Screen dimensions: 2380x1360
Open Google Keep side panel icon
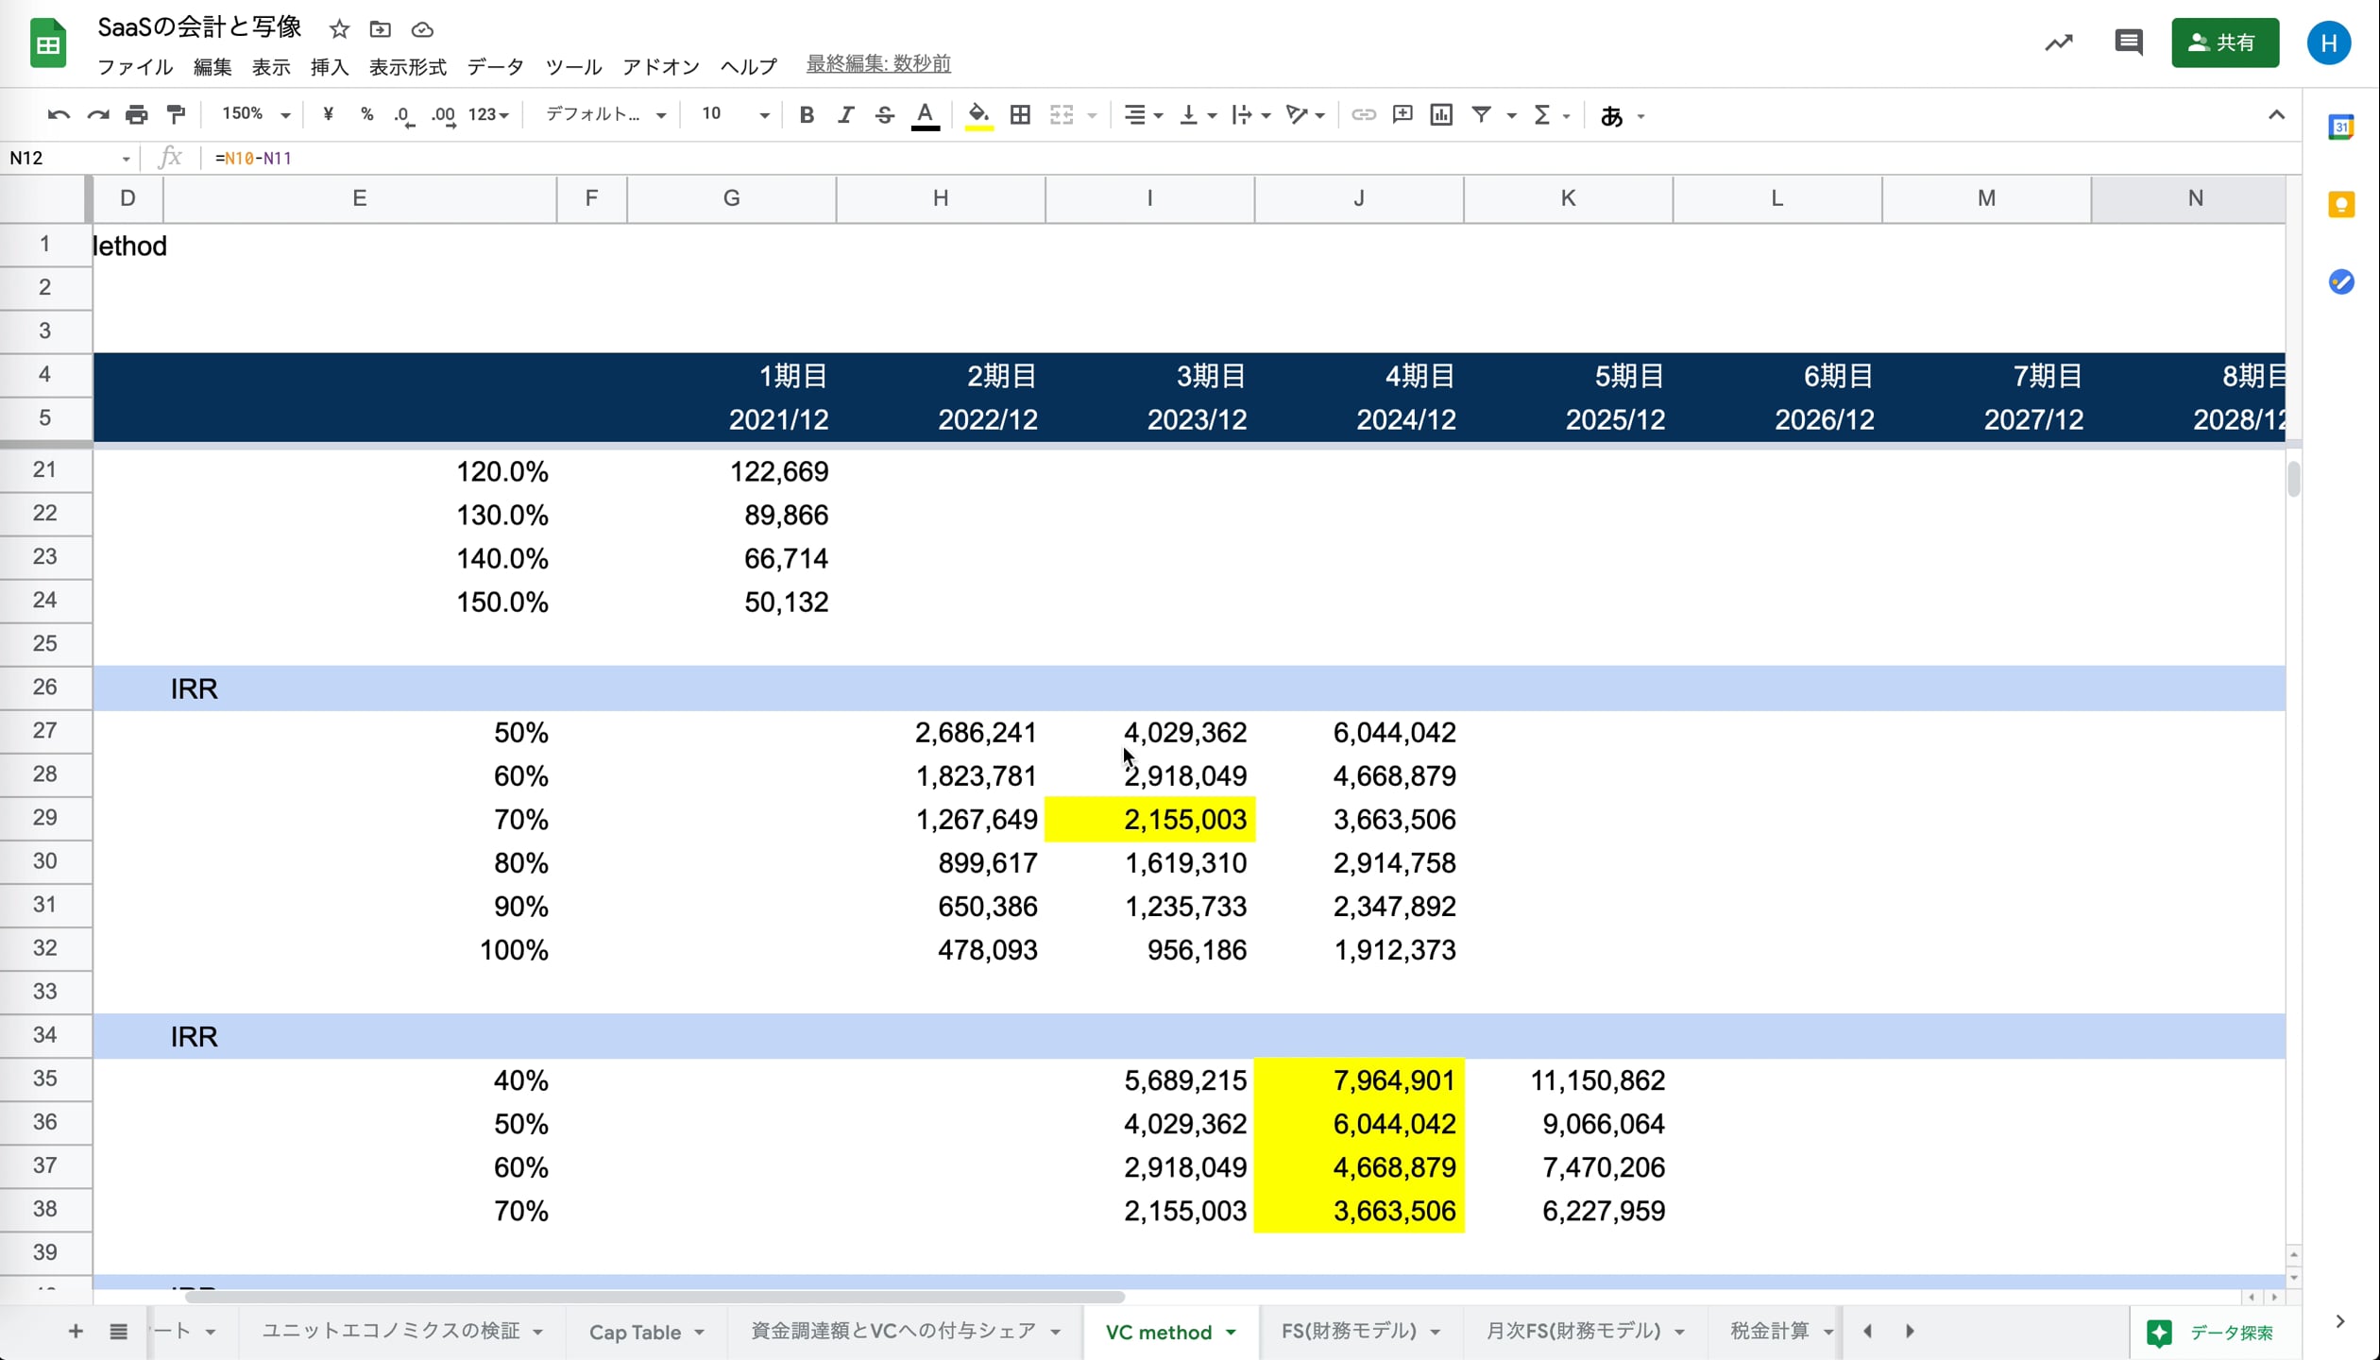pyautogui.click(x=2341, y=205)
